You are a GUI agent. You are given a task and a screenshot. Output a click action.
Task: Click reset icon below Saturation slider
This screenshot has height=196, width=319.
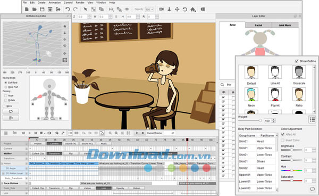point(312,189)
